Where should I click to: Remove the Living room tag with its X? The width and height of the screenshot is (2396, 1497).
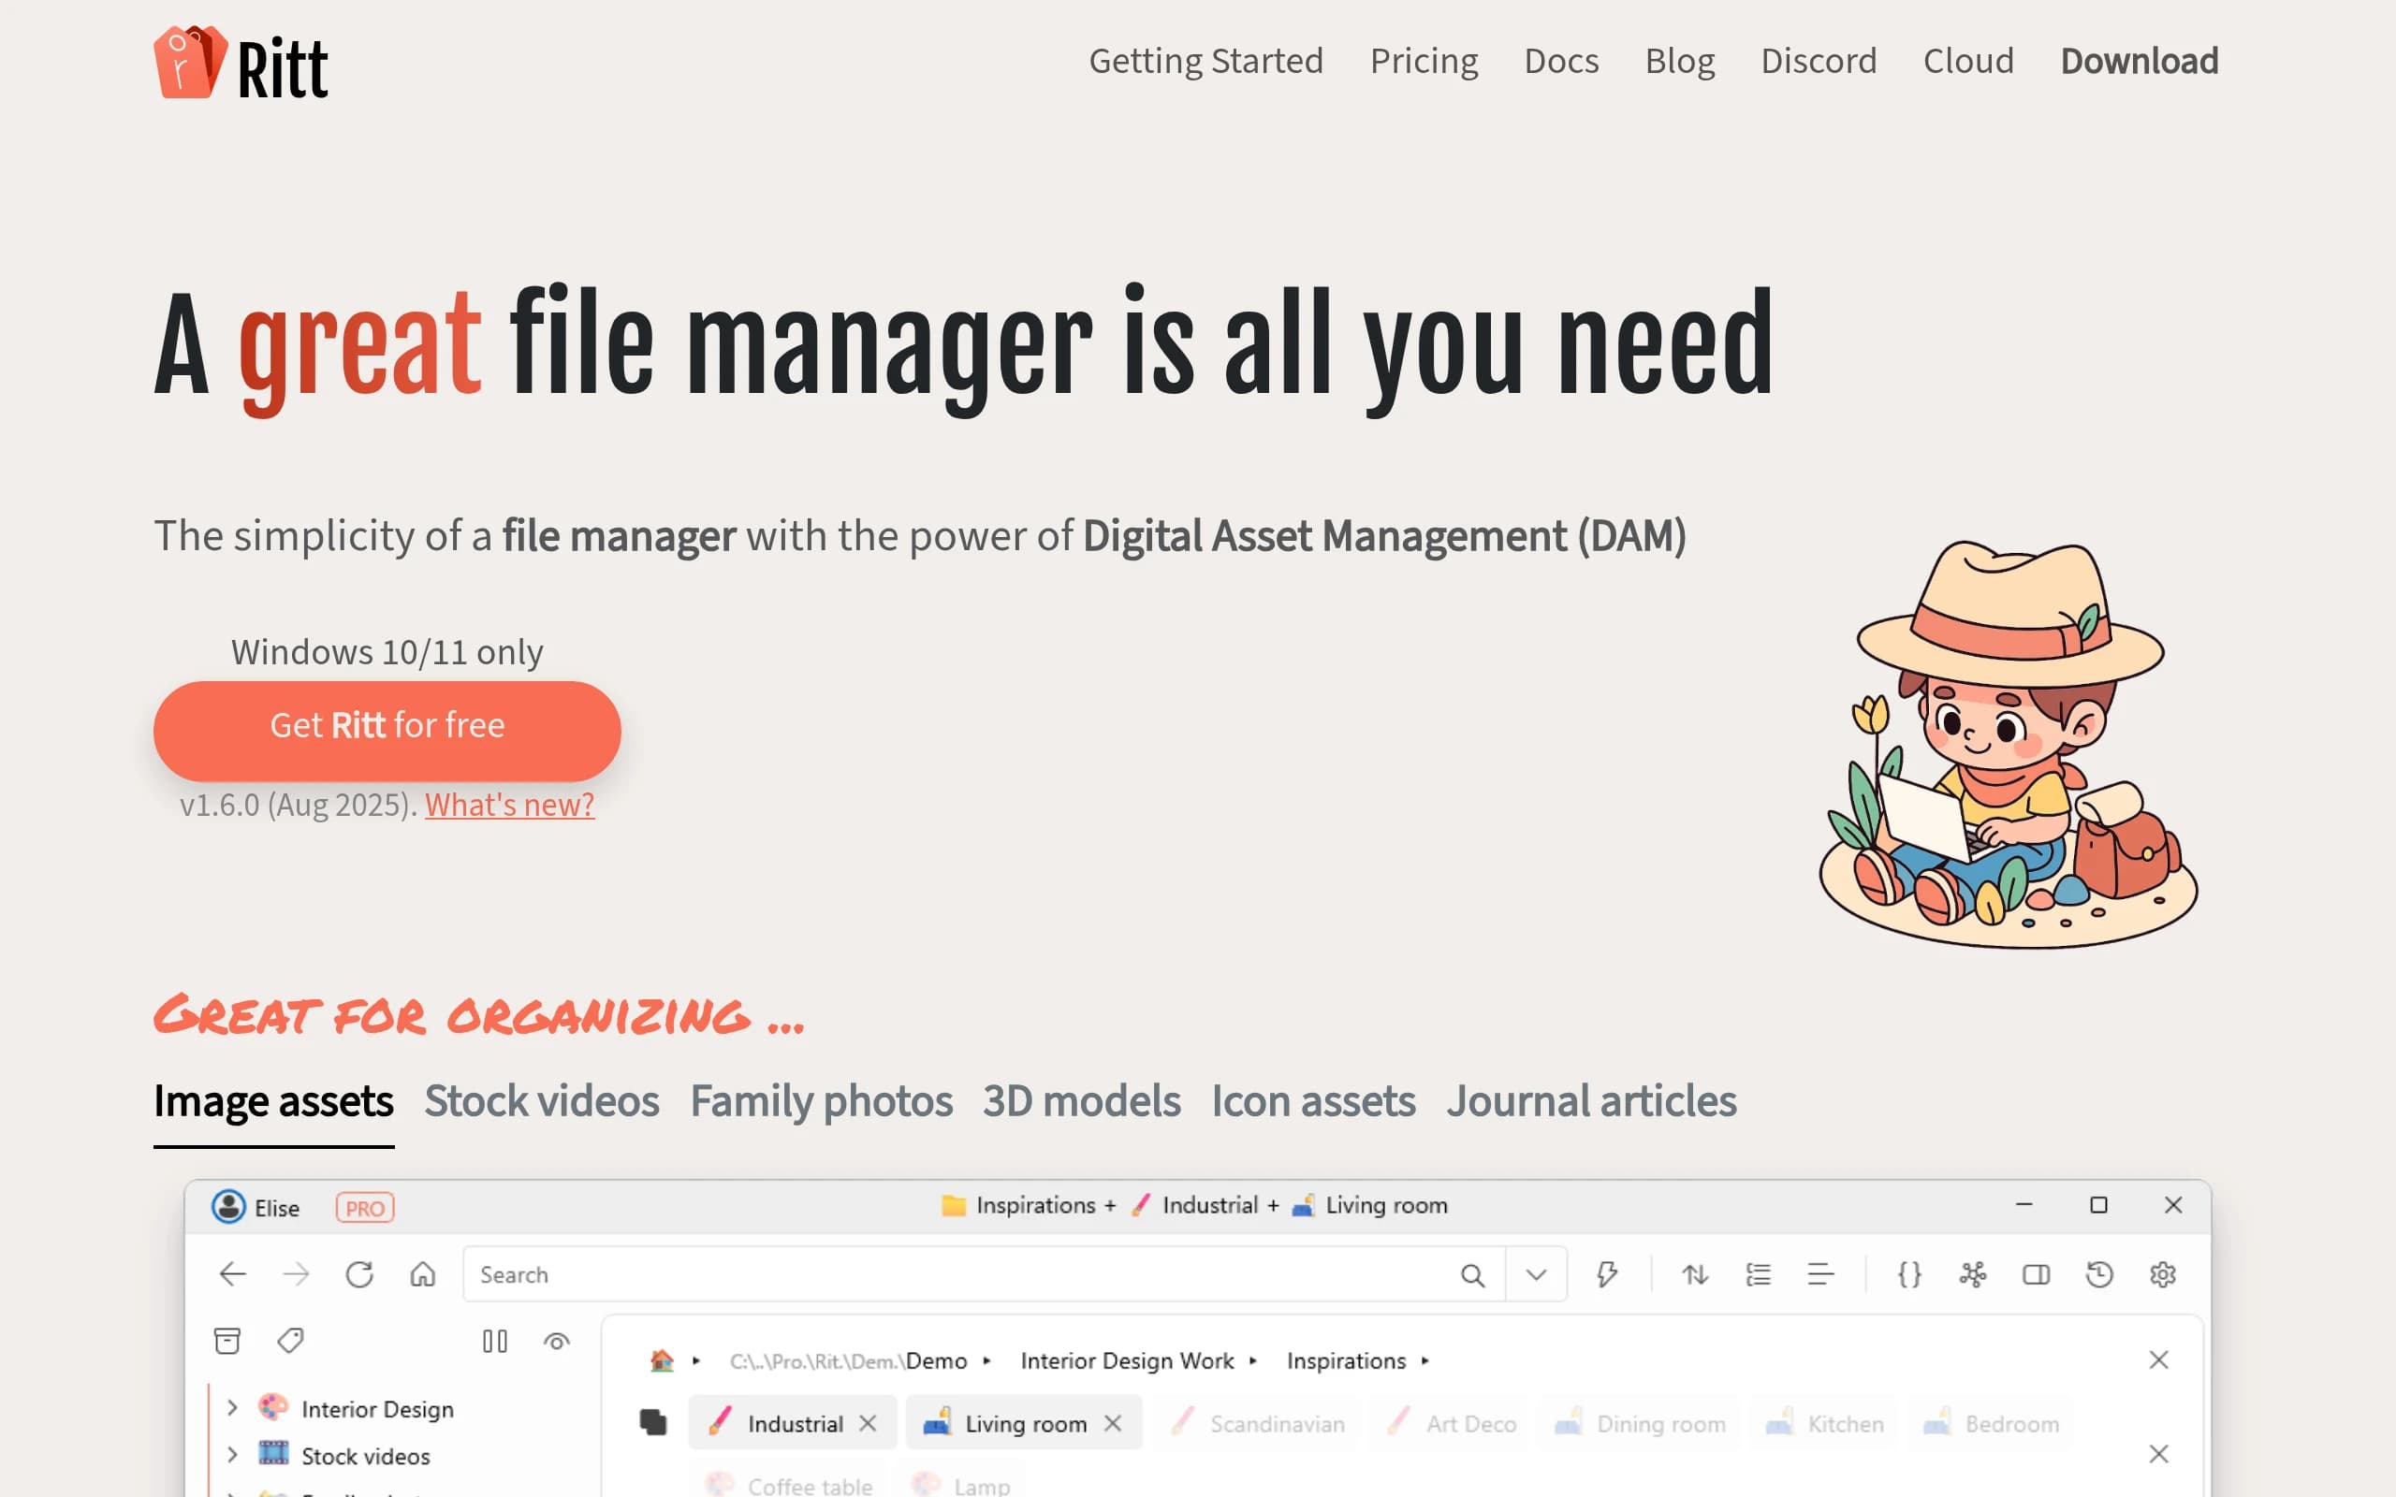[1113, 1423]
